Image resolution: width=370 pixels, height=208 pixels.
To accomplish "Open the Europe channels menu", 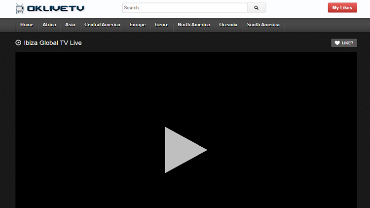I will click(138, 25).
